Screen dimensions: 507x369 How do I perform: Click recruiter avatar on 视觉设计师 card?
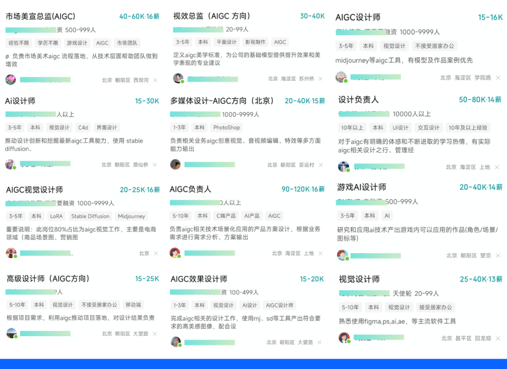(x=344, y=338)
